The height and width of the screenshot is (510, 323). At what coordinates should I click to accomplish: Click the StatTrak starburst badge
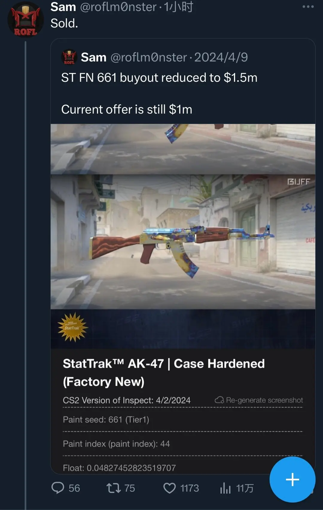pyautogui.click(x=73, y=327)
